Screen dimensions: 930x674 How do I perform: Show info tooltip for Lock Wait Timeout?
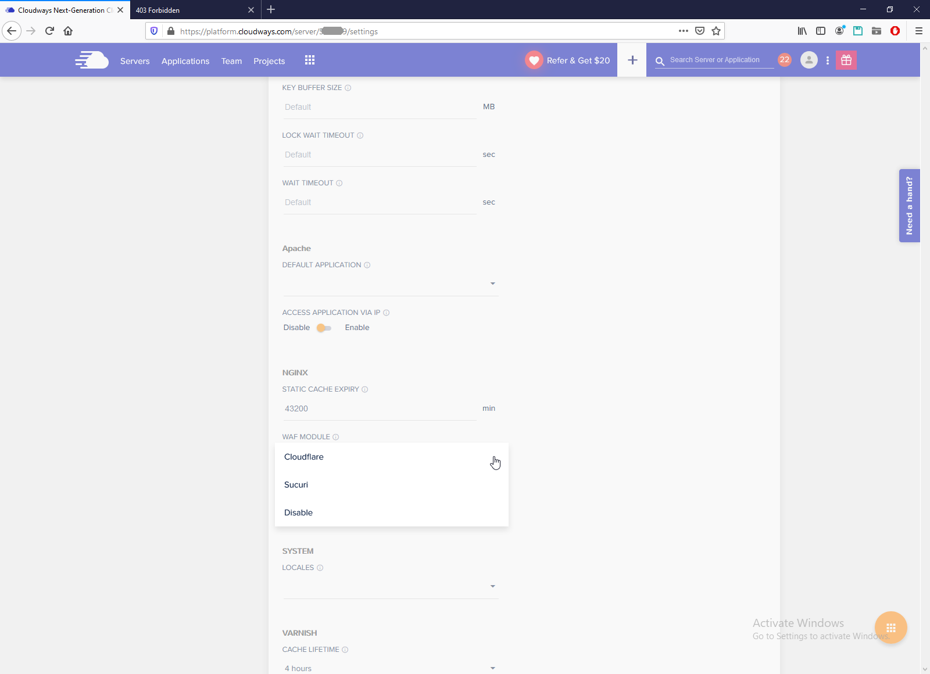point(360,135)
